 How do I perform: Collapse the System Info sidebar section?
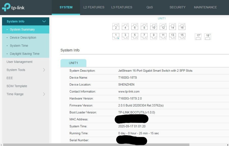pos(44,22)
